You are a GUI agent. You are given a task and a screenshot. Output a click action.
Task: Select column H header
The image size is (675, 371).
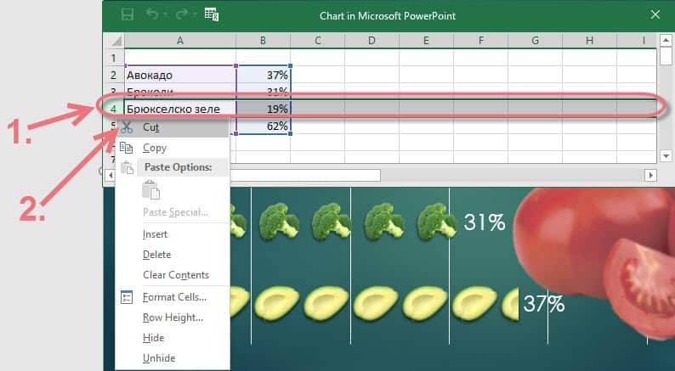[589, 41]
